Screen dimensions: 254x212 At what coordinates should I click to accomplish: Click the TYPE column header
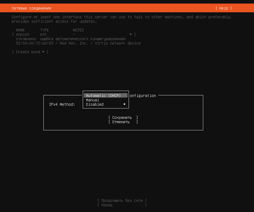[x=45, y=30]
